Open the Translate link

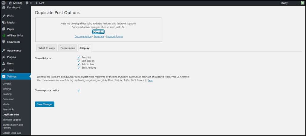pyautogui.click(x=99, y=36)
